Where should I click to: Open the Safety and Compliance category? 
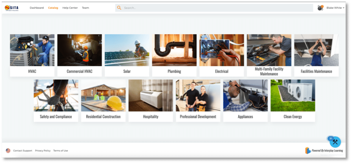point(56,100)
